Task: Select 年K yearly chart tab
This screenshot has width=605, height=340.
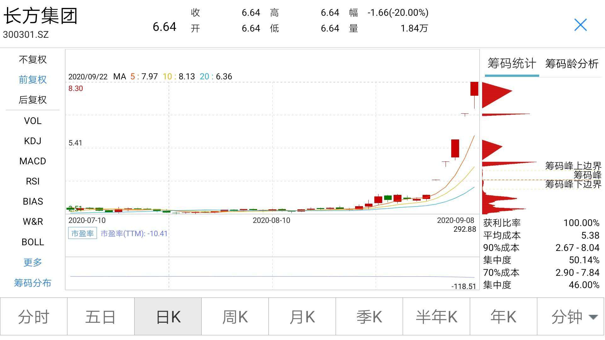Action: point(503,317)
